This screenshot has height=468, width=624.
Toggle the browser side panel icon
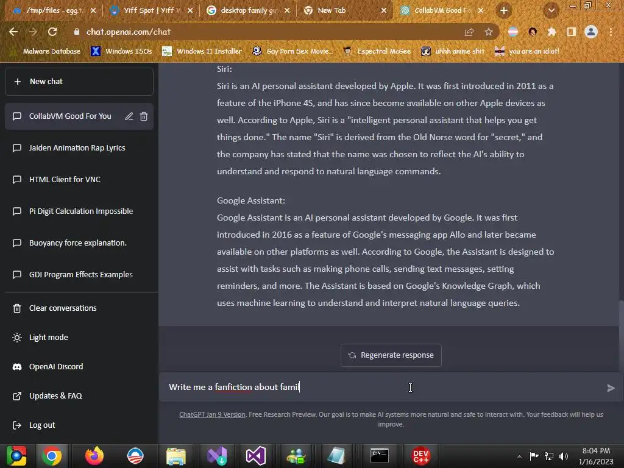coord(572,32)
